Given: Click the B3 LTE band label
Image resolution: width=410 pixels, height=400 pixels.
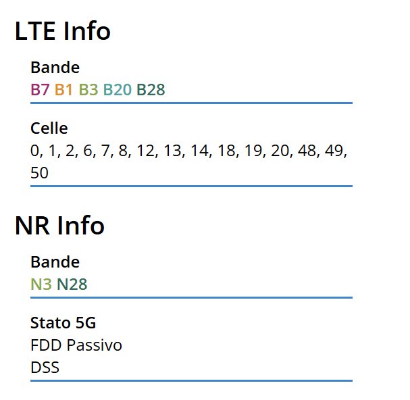Looking at the screenshot, I should pyautogui.click(x=88, y=90).
